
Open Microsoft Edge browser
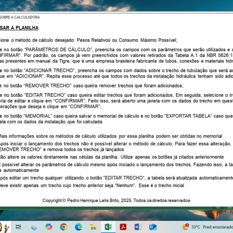pos(79,227)
